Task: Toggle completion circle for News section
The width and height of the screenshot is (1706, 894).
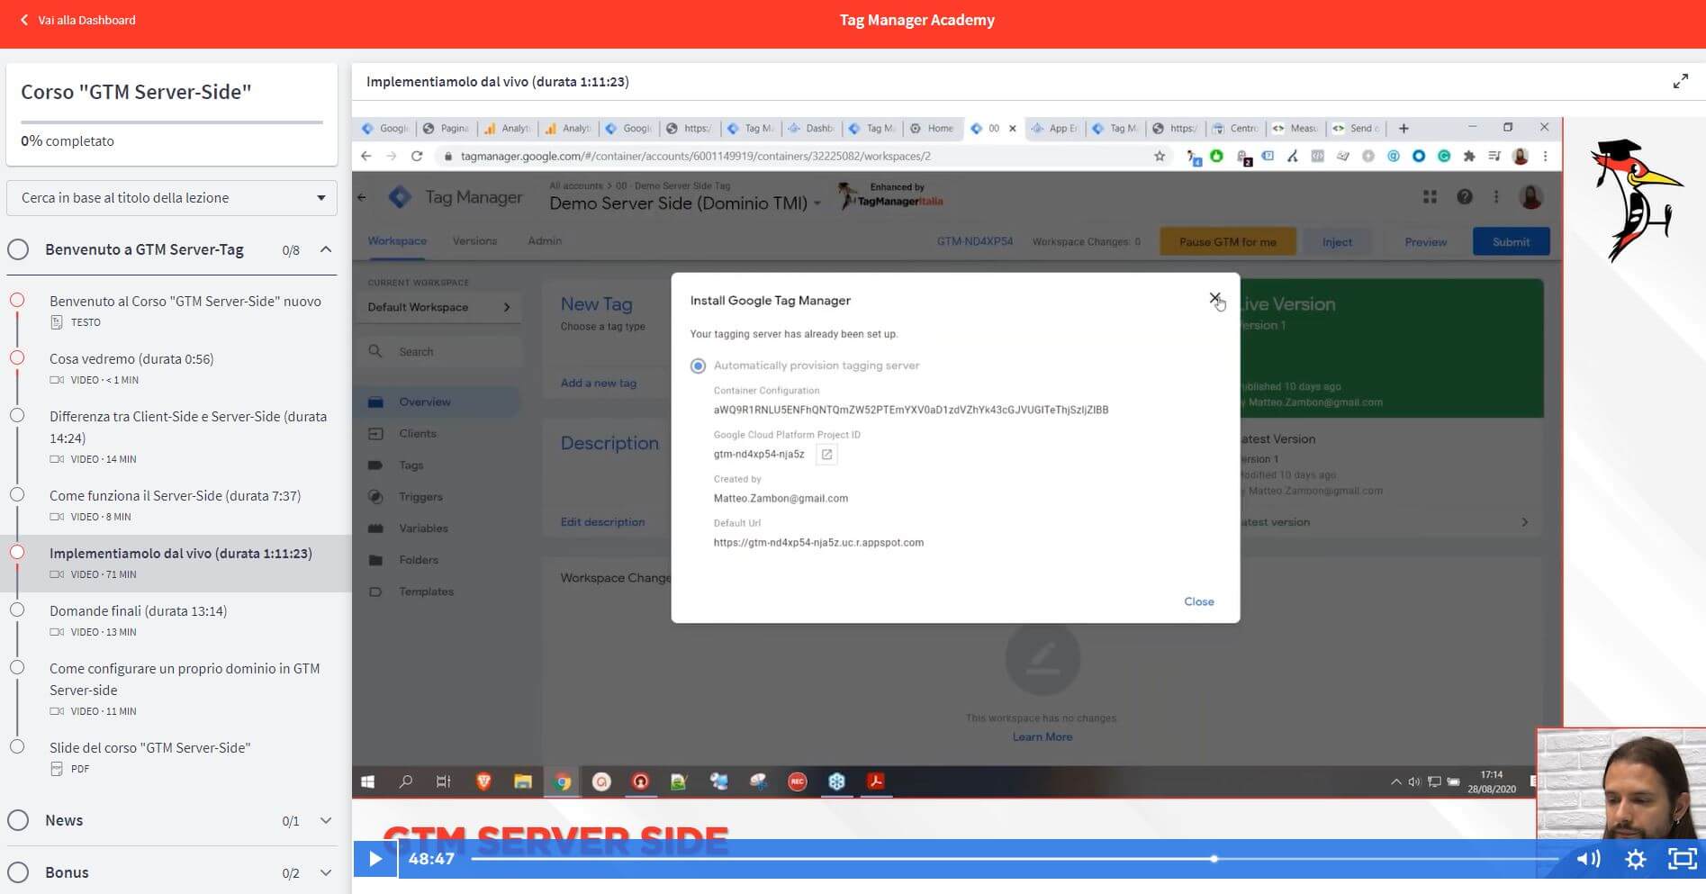Action: pyautogui.click(x=18, y=820)
